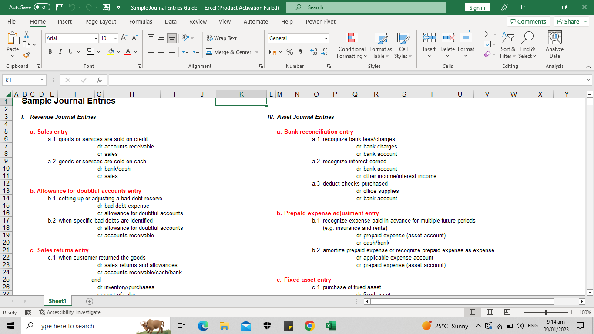594x334 pixels.
Task: Click Merge & Center button
Action: [229, 52]
